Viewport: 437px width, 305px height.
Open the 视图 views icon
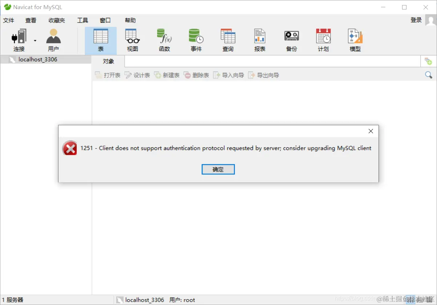[132, 40]
